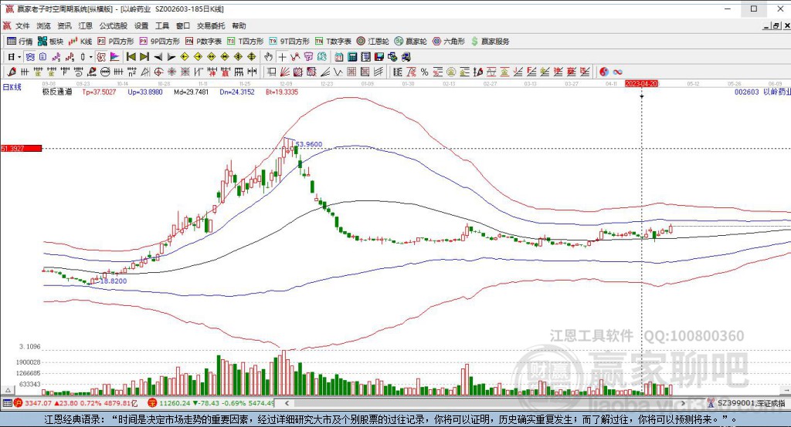The width and height of the screenshot is (791, 427).
Task: Open the calendar 21 icon
Action: [338, 57]
